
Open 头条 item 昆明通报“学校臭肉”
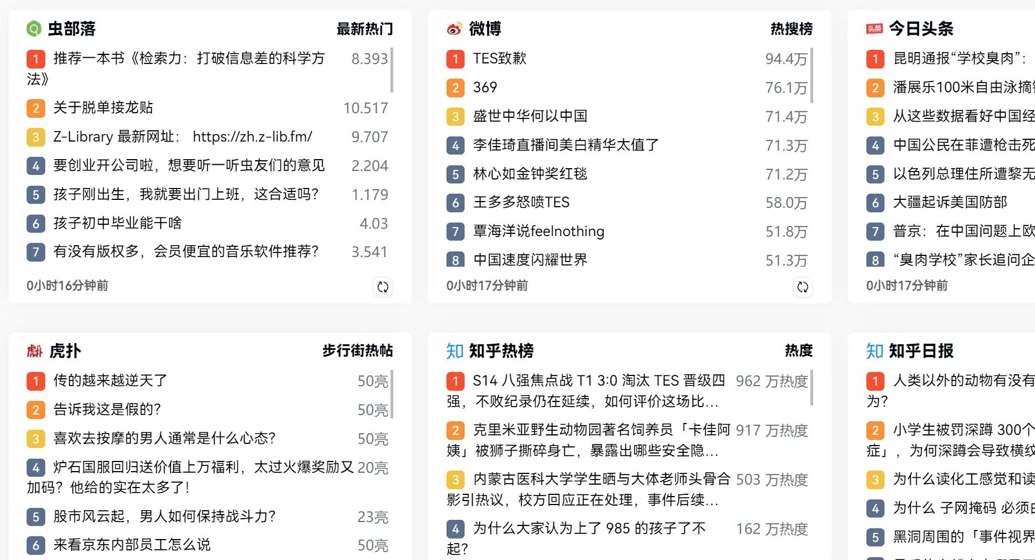[x=960, y=58]
